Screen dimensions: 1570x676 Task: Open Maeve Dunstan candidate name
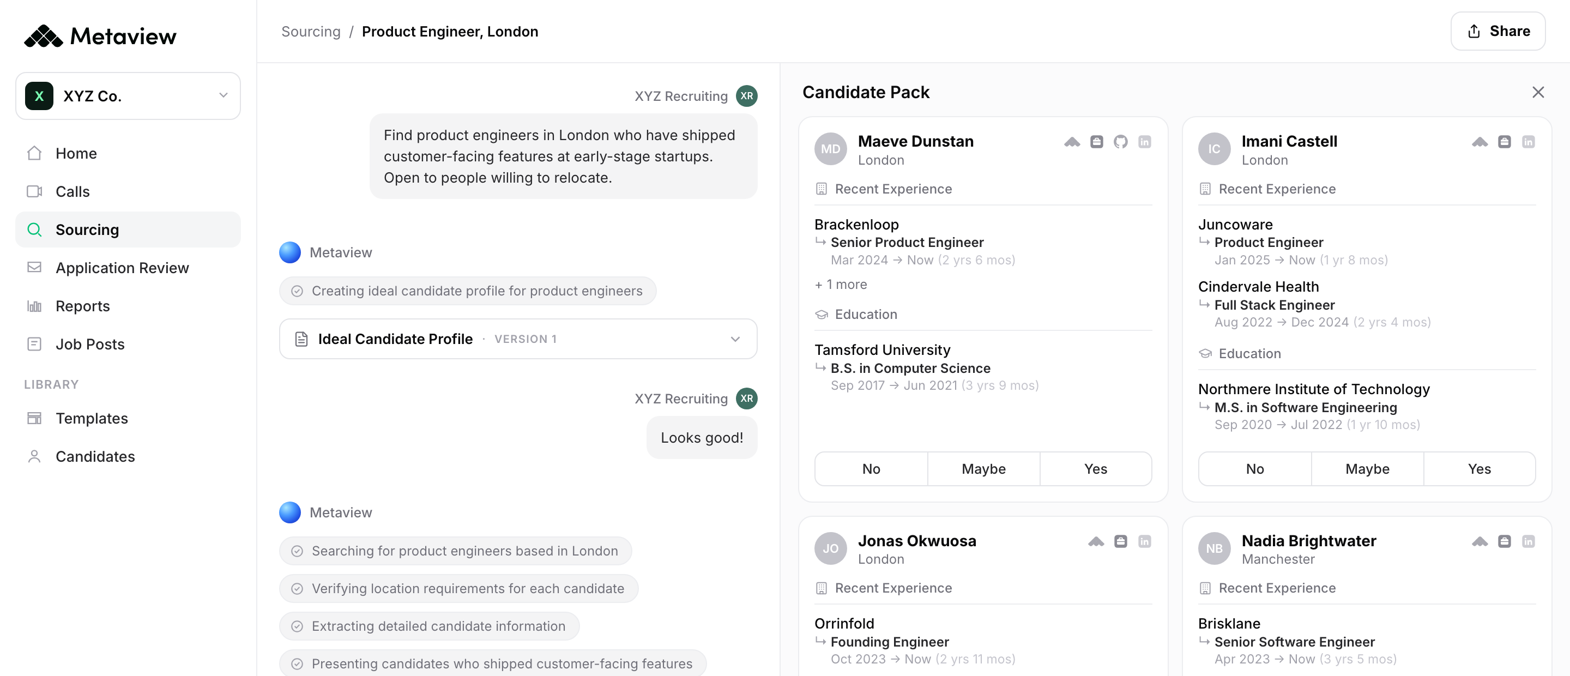[x=915, y=141]
